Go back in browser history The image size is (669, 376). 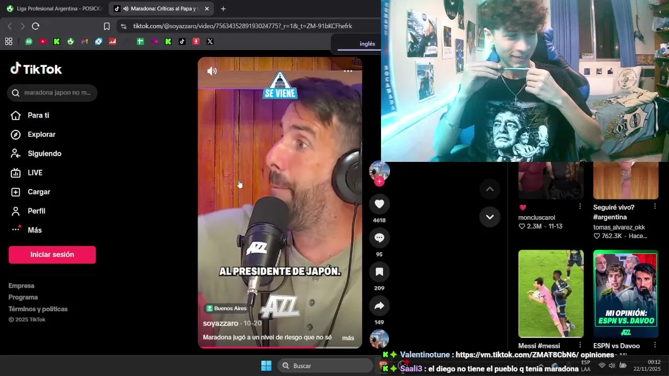(x=9, y=26)
